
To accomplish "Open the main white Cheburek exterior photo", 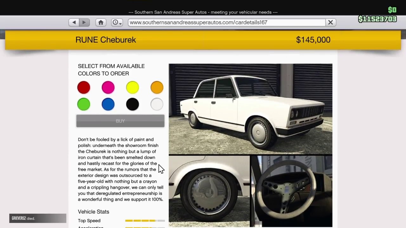I will pyautogui.click(x=251, y=109).
